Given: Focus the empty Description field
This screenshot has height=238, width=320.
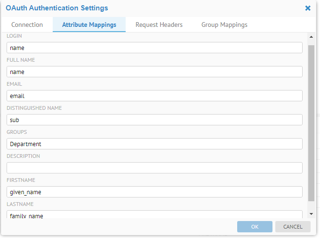Looking at the screenshot, I should click(x=154, y=168).
